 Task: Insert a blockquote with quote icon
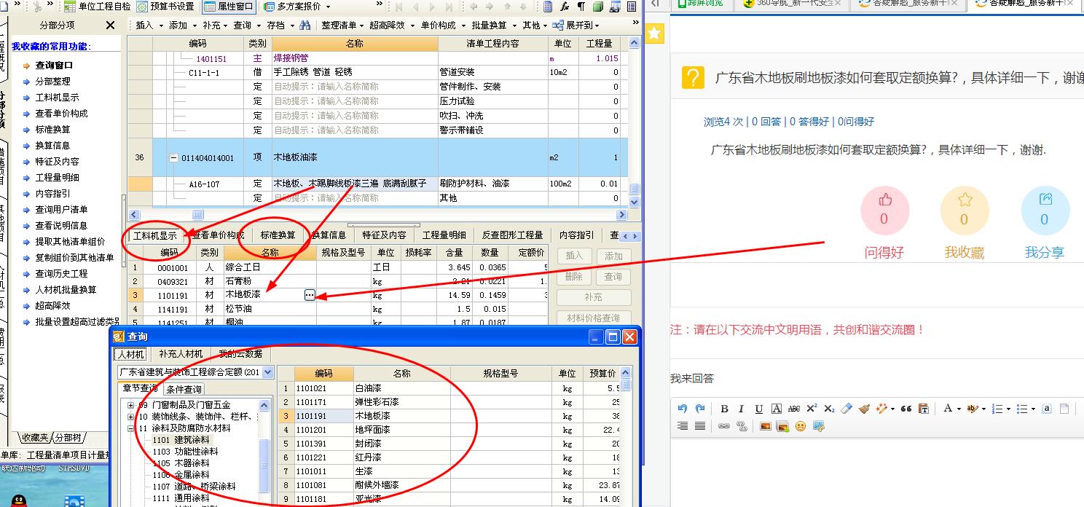click(x=906, y=409)
